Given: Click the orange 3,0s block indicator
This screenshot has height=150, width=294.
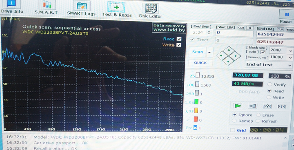Looking at the screenshot, I should point(196,110).
